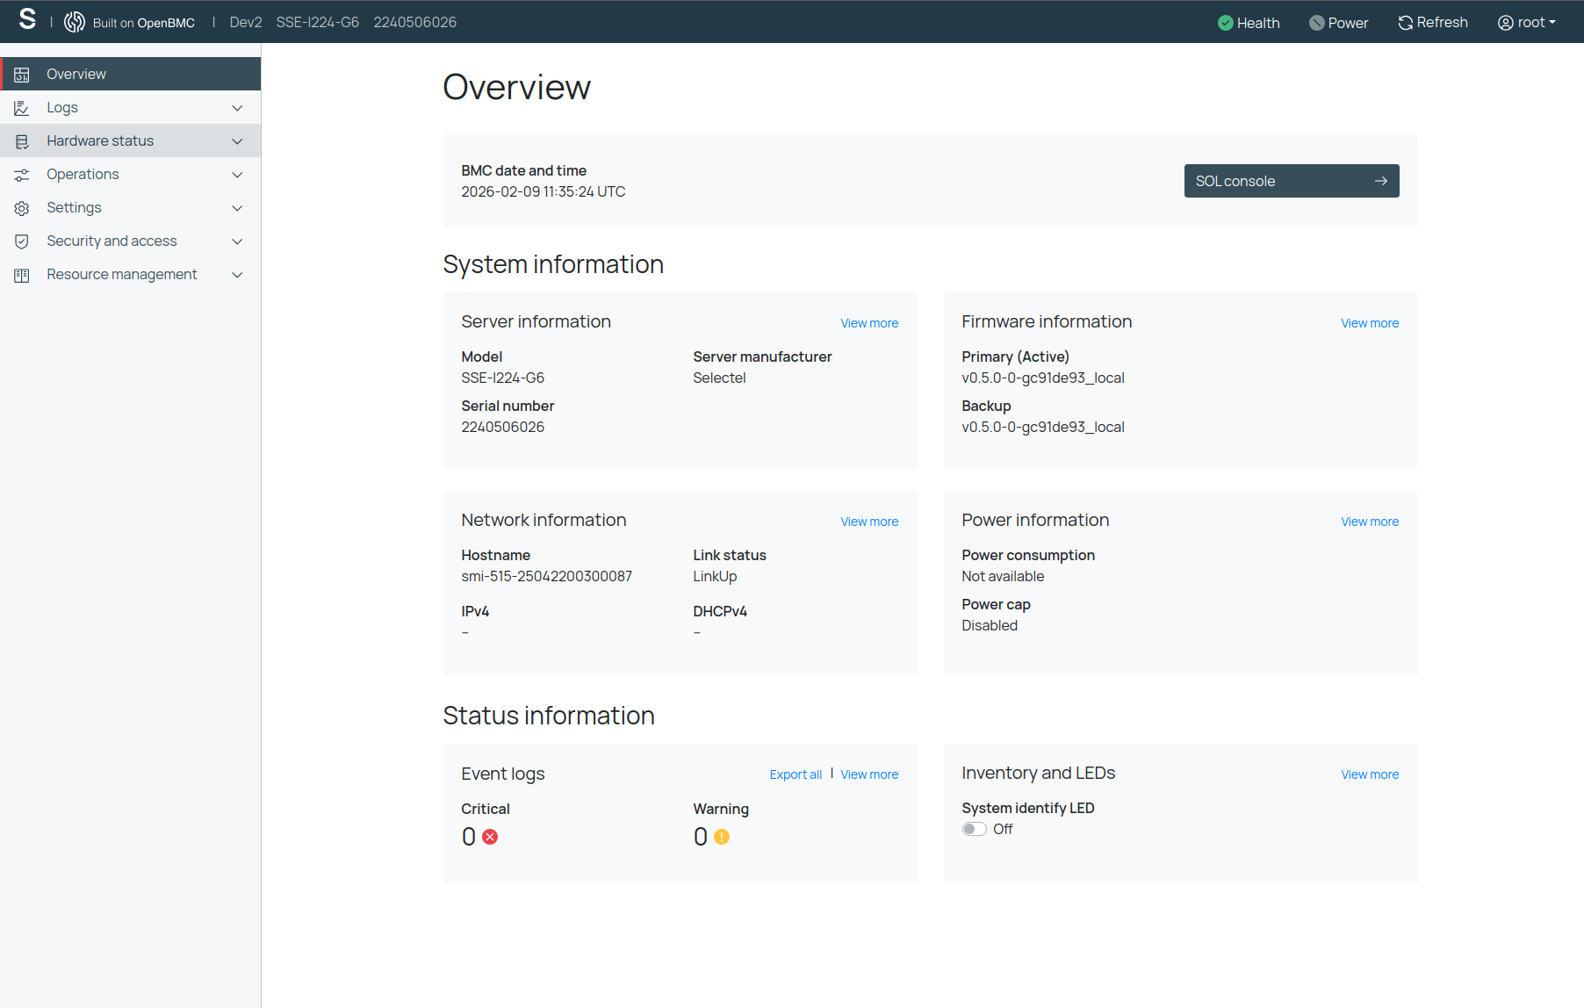Click the yellow warning events icon
The height and width of the screenshot is (1008, 1584).
[x=722, y=837]
